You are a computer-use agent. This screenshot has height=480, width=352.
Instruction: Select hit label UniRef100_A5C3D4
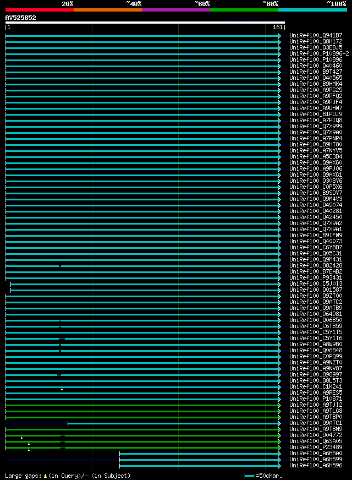click(316, 157)
